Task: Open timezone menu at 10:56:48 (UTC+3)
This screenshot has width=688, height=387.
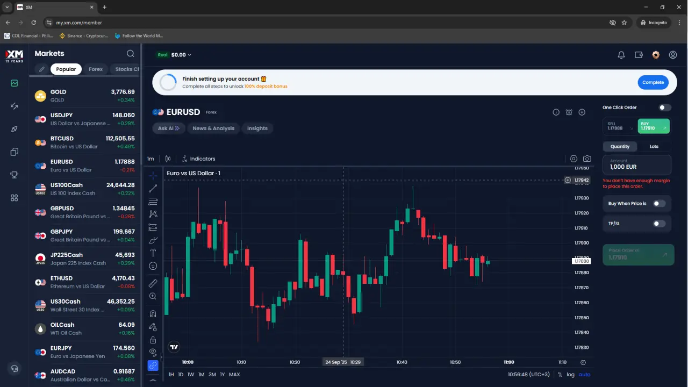Action: (529, 375)
